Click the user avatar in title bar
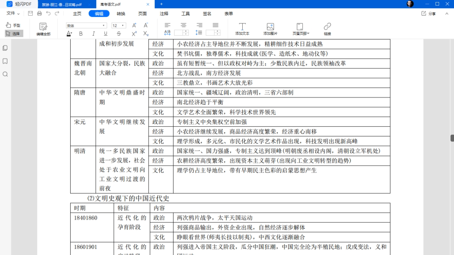Screen dimensions: 454x255 coord(410,4)
